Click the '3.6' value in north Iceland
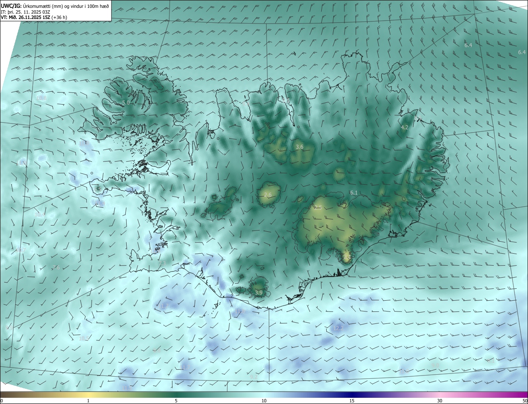This screenshot has width=528, height=404. pos(300,147)
